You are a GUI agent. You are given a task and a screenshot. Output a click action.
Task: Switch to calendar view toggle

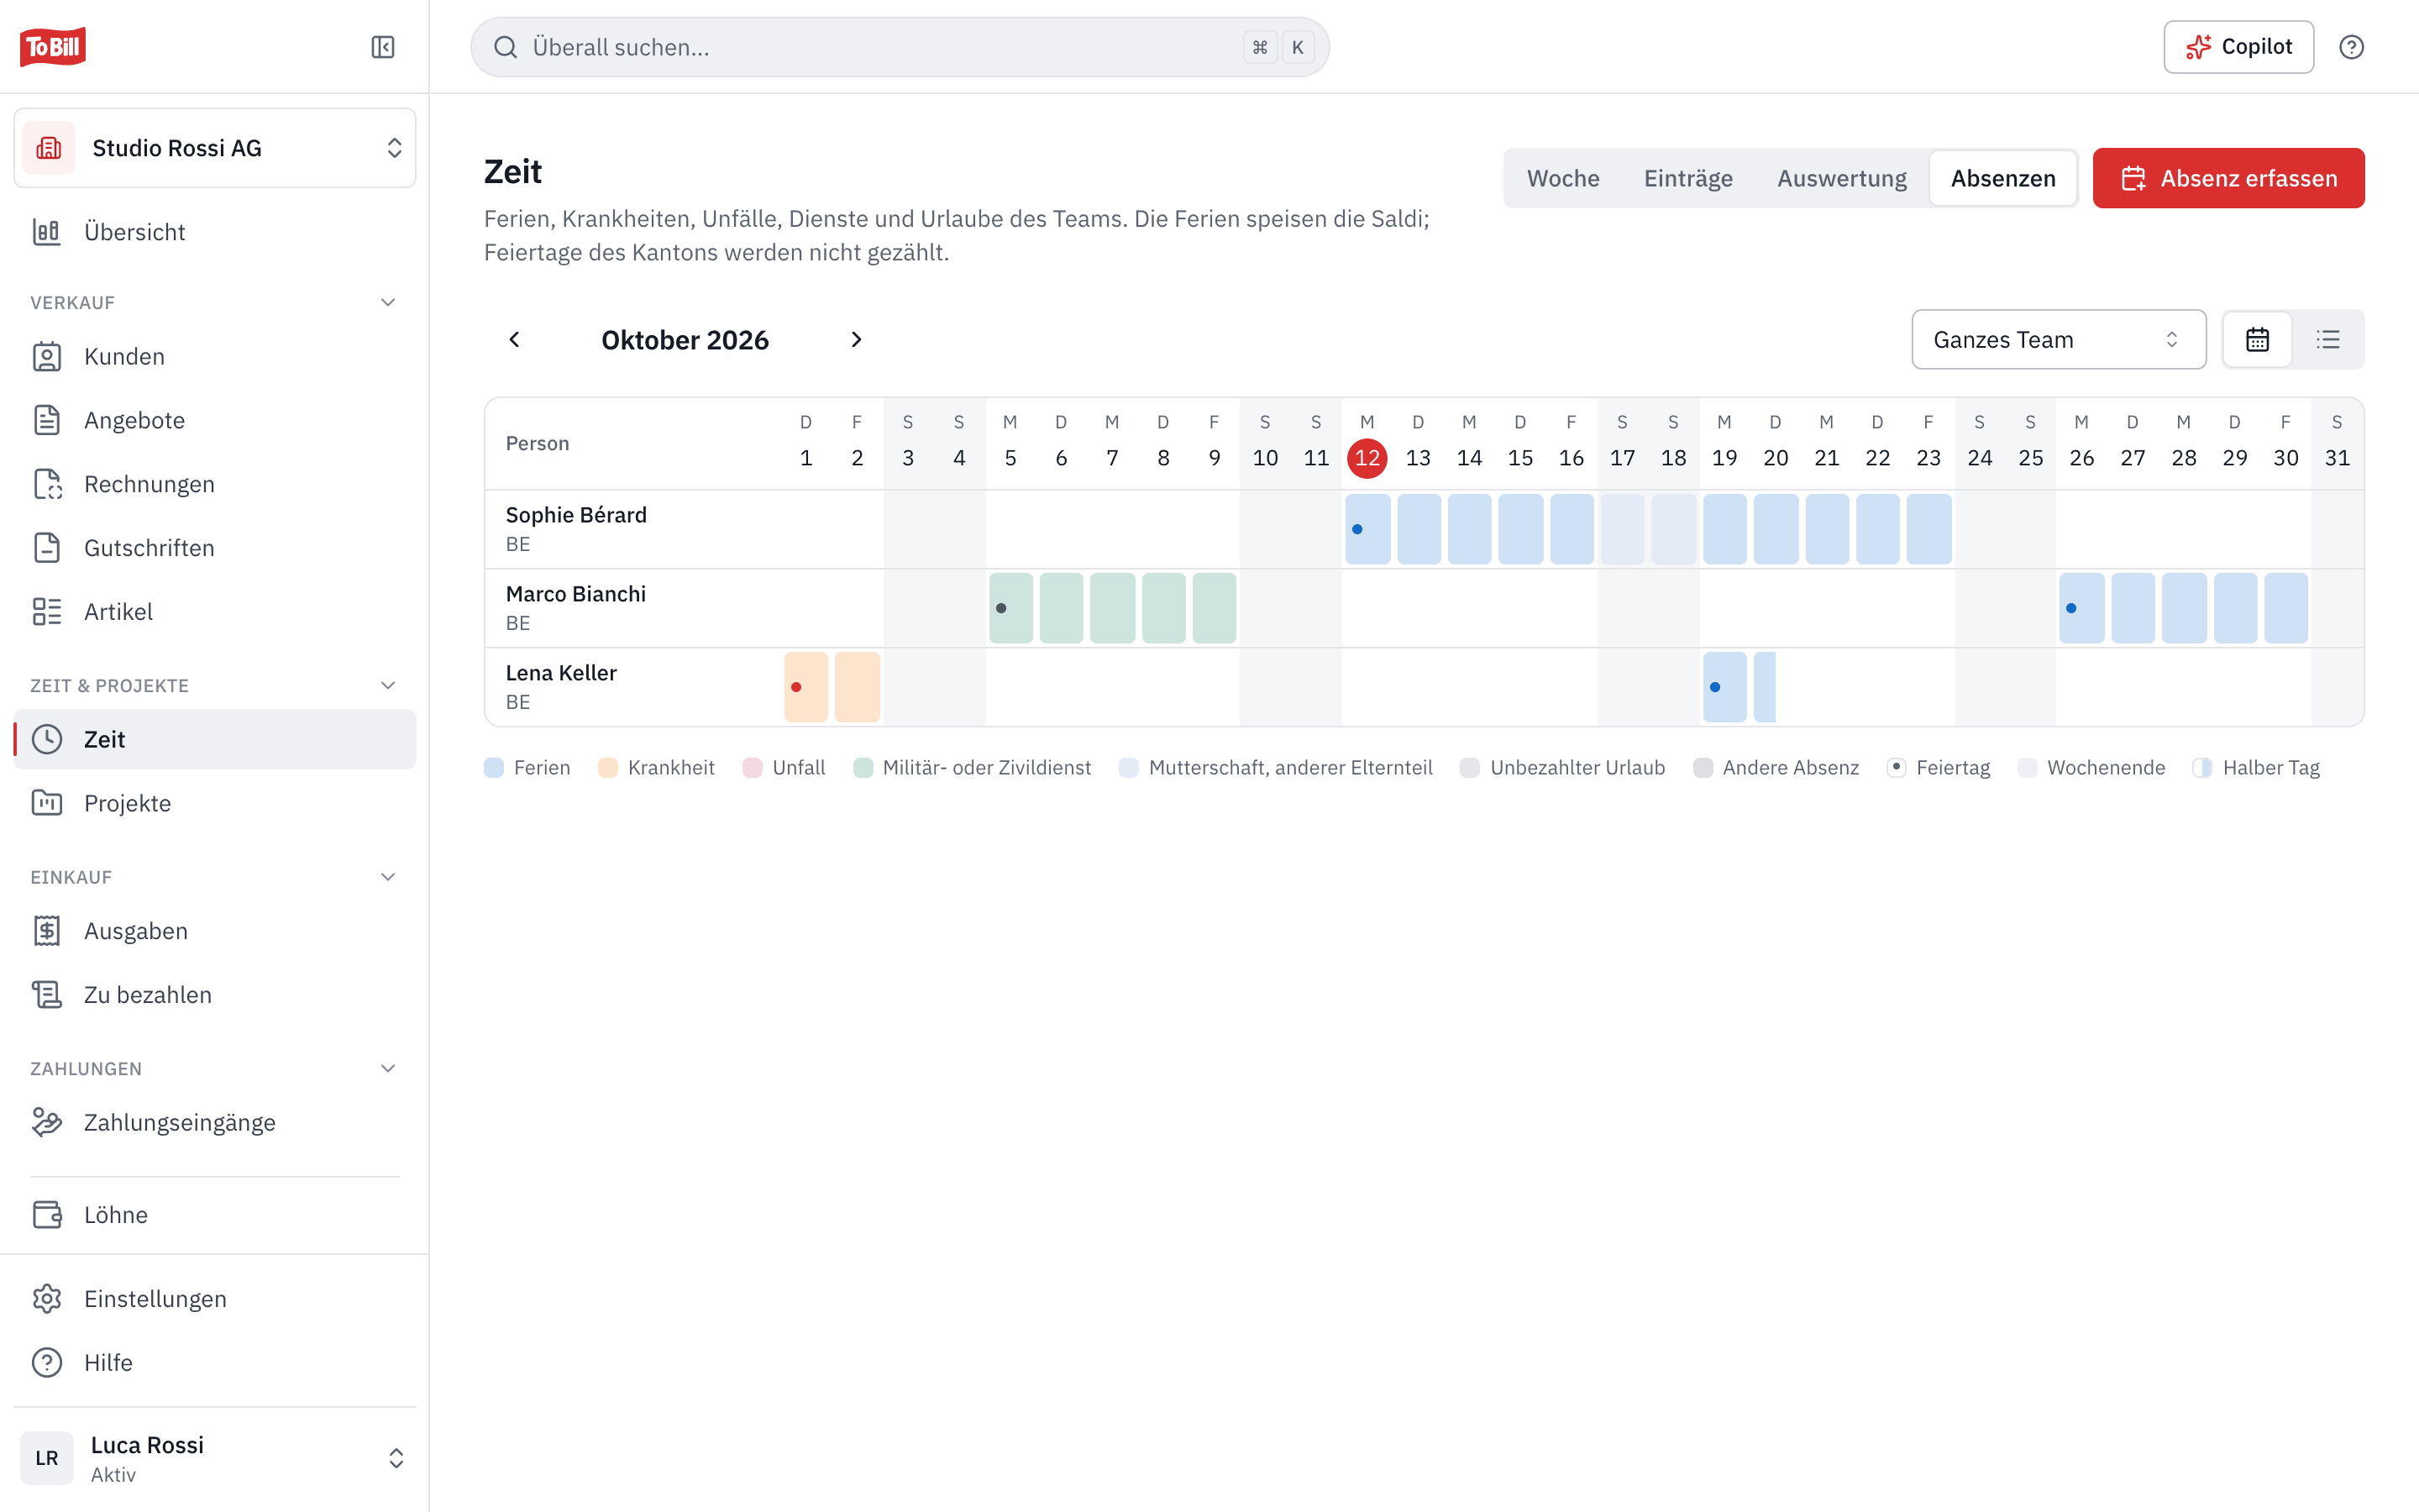[2257, 340]
